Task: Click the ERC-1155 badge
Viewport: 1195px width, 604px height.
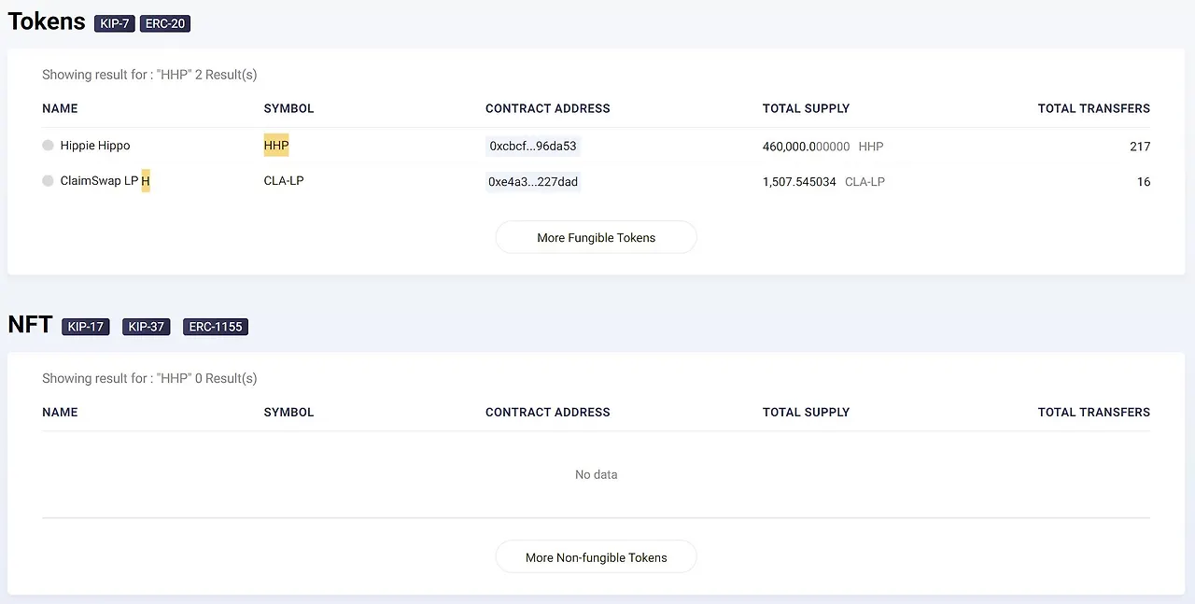Action: click(216, 327)
